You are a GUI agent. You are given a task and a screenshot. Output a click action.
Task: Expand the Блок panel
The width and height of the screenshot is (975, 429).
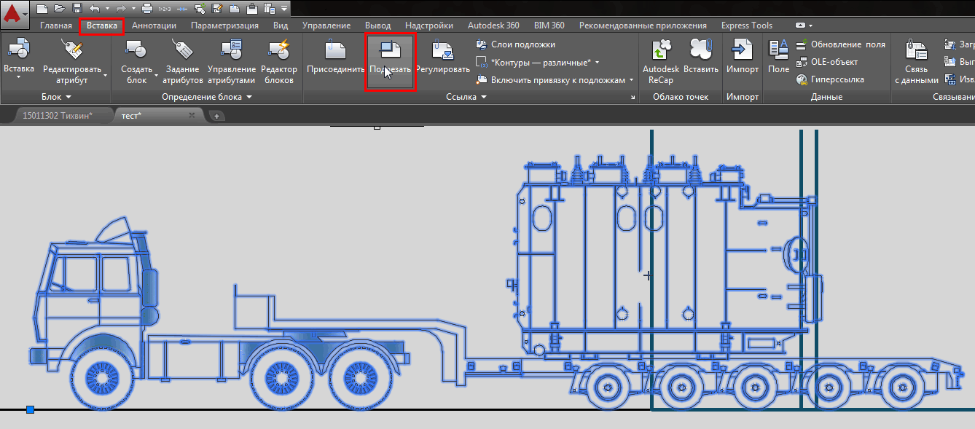[56, 97]
